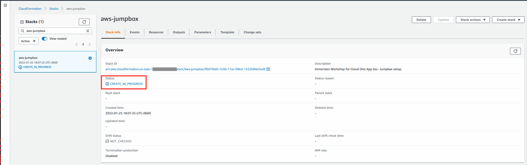Click the Drift status label
527x165 pixels.
[x=113, y=136]
